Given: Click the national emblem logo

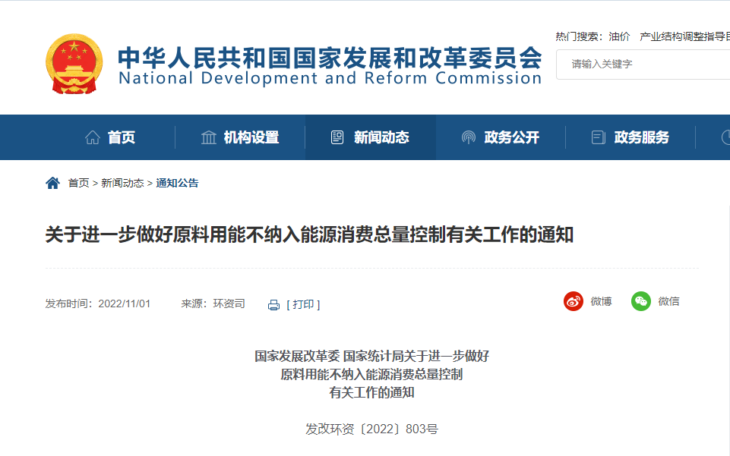Looking at the screenshot, I should point(74,64).
